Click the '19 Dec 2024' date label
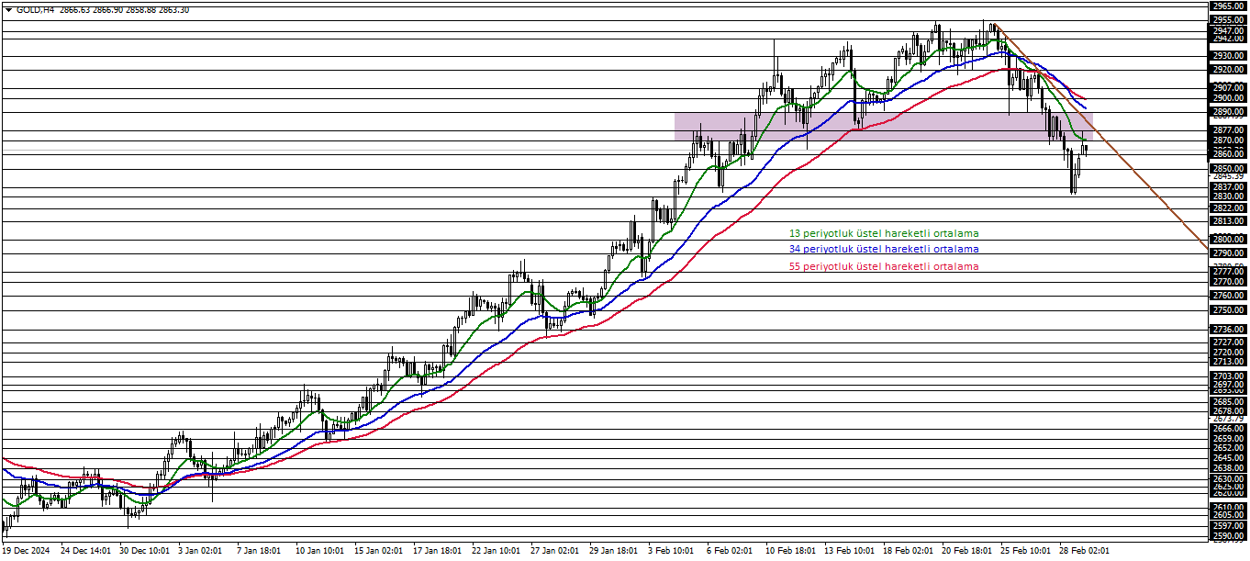The height and width of the screenshot is (561, 1250). (27, 551)
